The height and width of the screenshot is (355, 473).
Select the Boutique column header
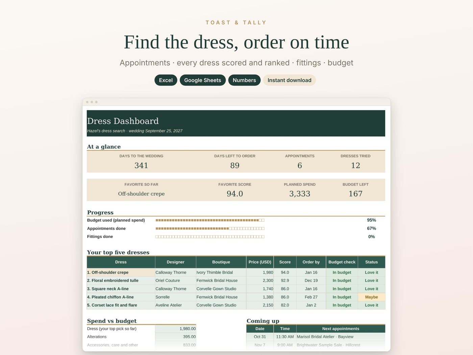(221, 262)
